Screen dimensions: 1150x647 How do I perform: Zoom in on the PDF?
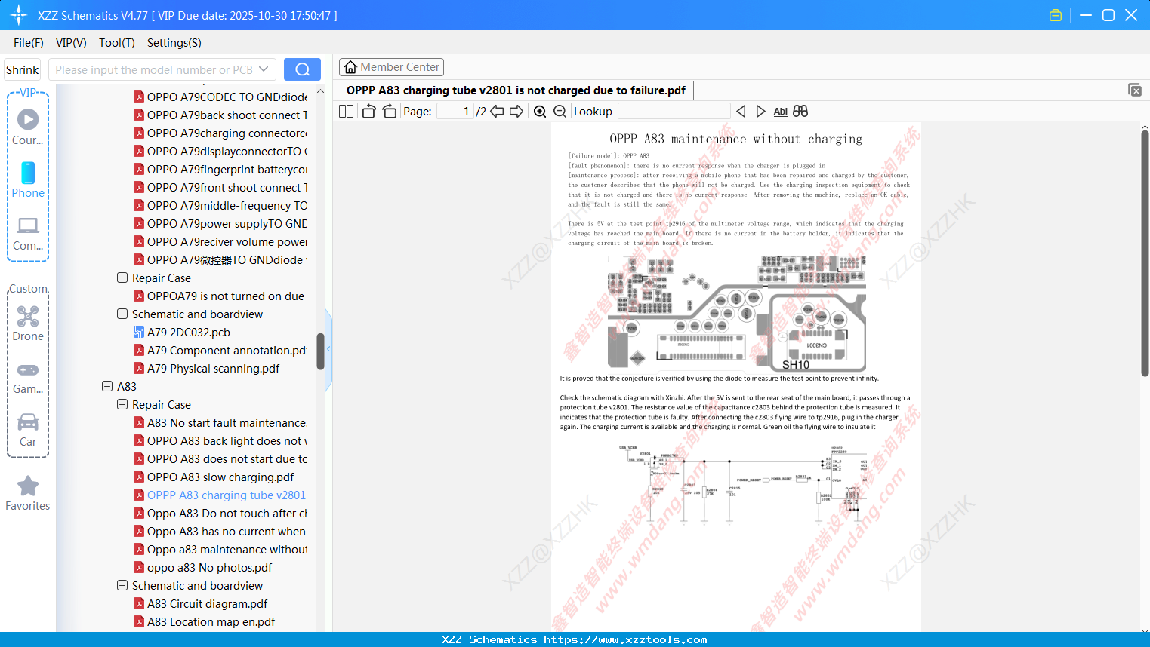[x=540, y=112]
